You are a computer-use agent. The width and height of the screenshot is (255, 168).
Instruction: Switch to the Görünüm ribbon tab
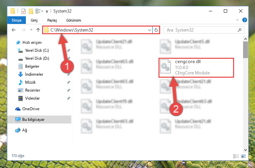point(74,20)
